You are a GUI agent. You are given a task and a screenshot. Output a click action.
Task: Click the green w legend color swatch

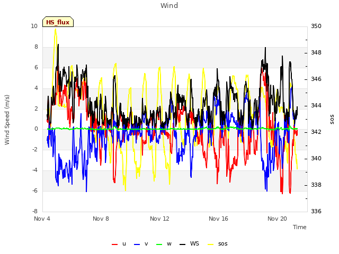tap(159, 244)
